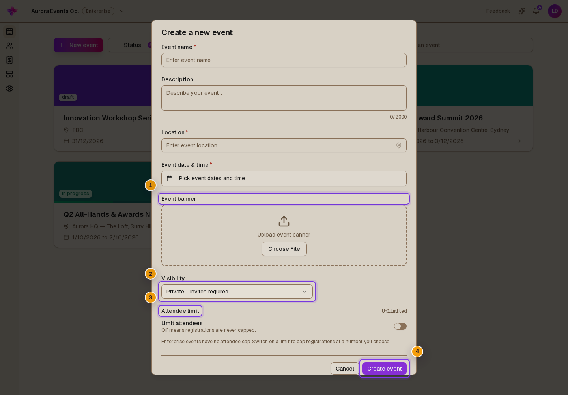This screenshot has width=568, height=395.
Task: Click the upload arrow icon in banner area
Action: (284, 221)
